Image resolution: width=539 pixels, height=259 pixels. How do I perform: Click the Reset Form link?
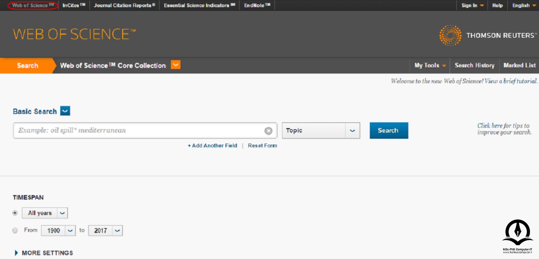[x=262, y=146]
